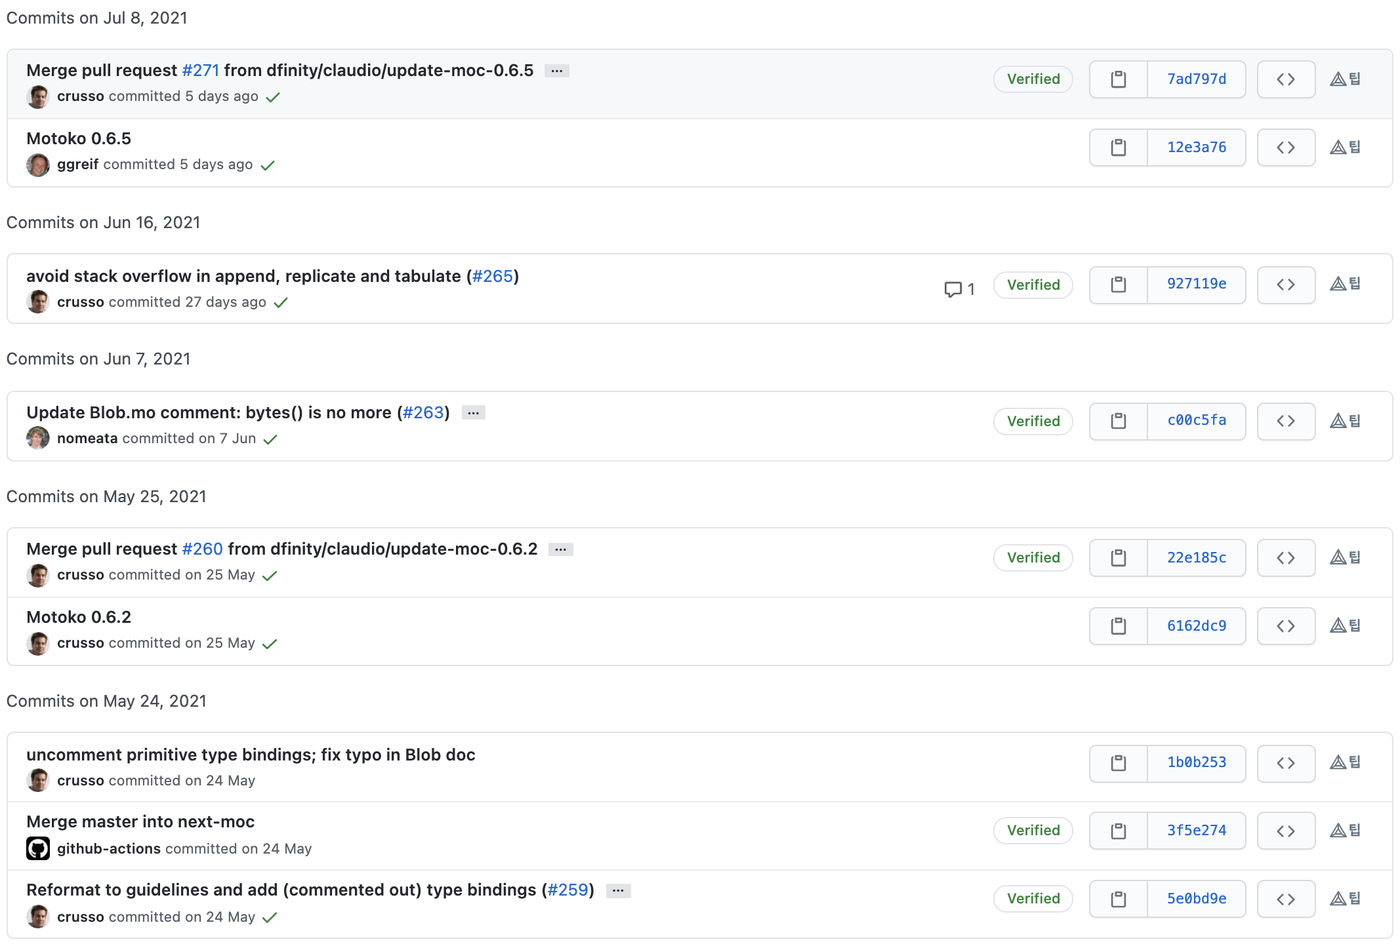The image size is (1400, 948).
Task: Copy full SHA for commit 927119e
Action: tap(1118, 285)
